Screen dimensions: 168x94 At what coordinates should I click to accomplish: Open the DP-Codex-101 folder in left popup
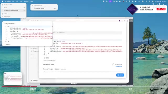[8, 5]
